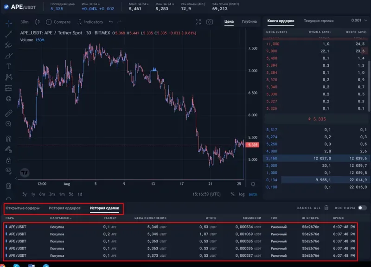Image resolution: width=371 pixels, height=267 pixels.
Task: Set chart range to 6m
Action: pos(42,194)
